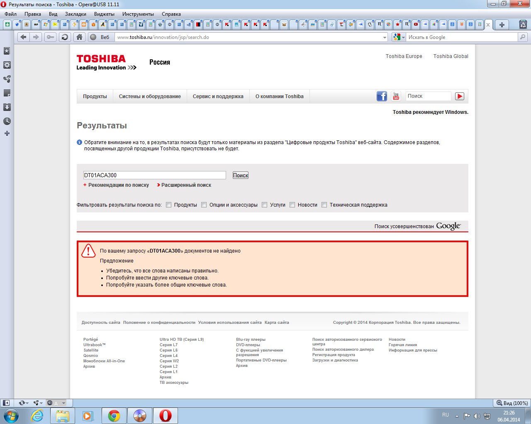Tick the Новости filter checkbox
This screenshot has height=424, width=531.
pyautogui.click(x=292, y=205)
